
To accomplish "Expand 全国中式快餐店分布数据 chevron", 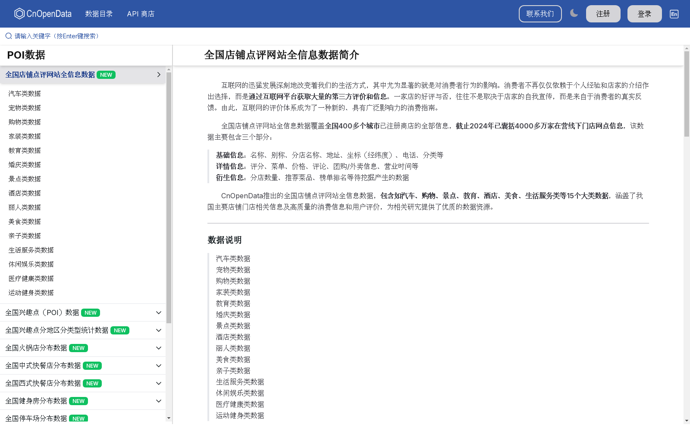I will pyautogui.click(x=159, y=365).
